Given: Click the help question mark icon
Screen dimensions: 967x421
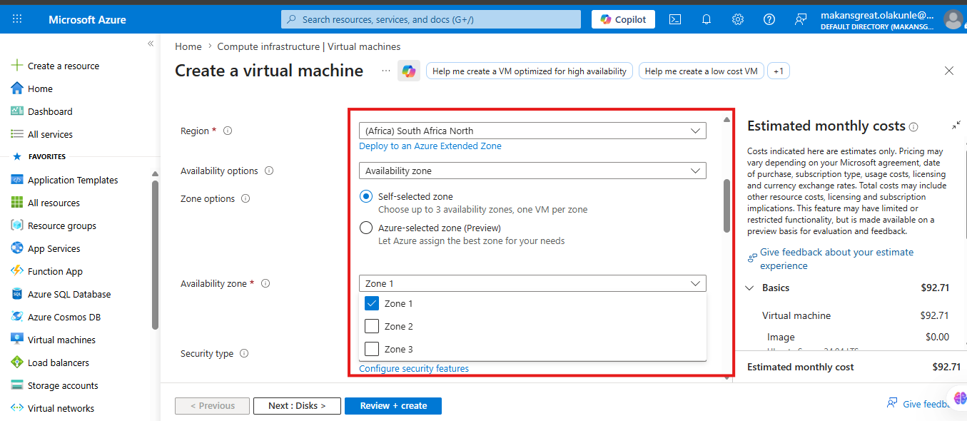Looking at the screenshot, I should pos(769,19).
